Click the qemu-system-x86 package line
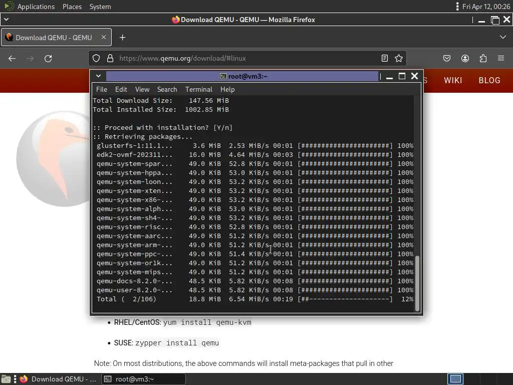 tap(254, 200)
